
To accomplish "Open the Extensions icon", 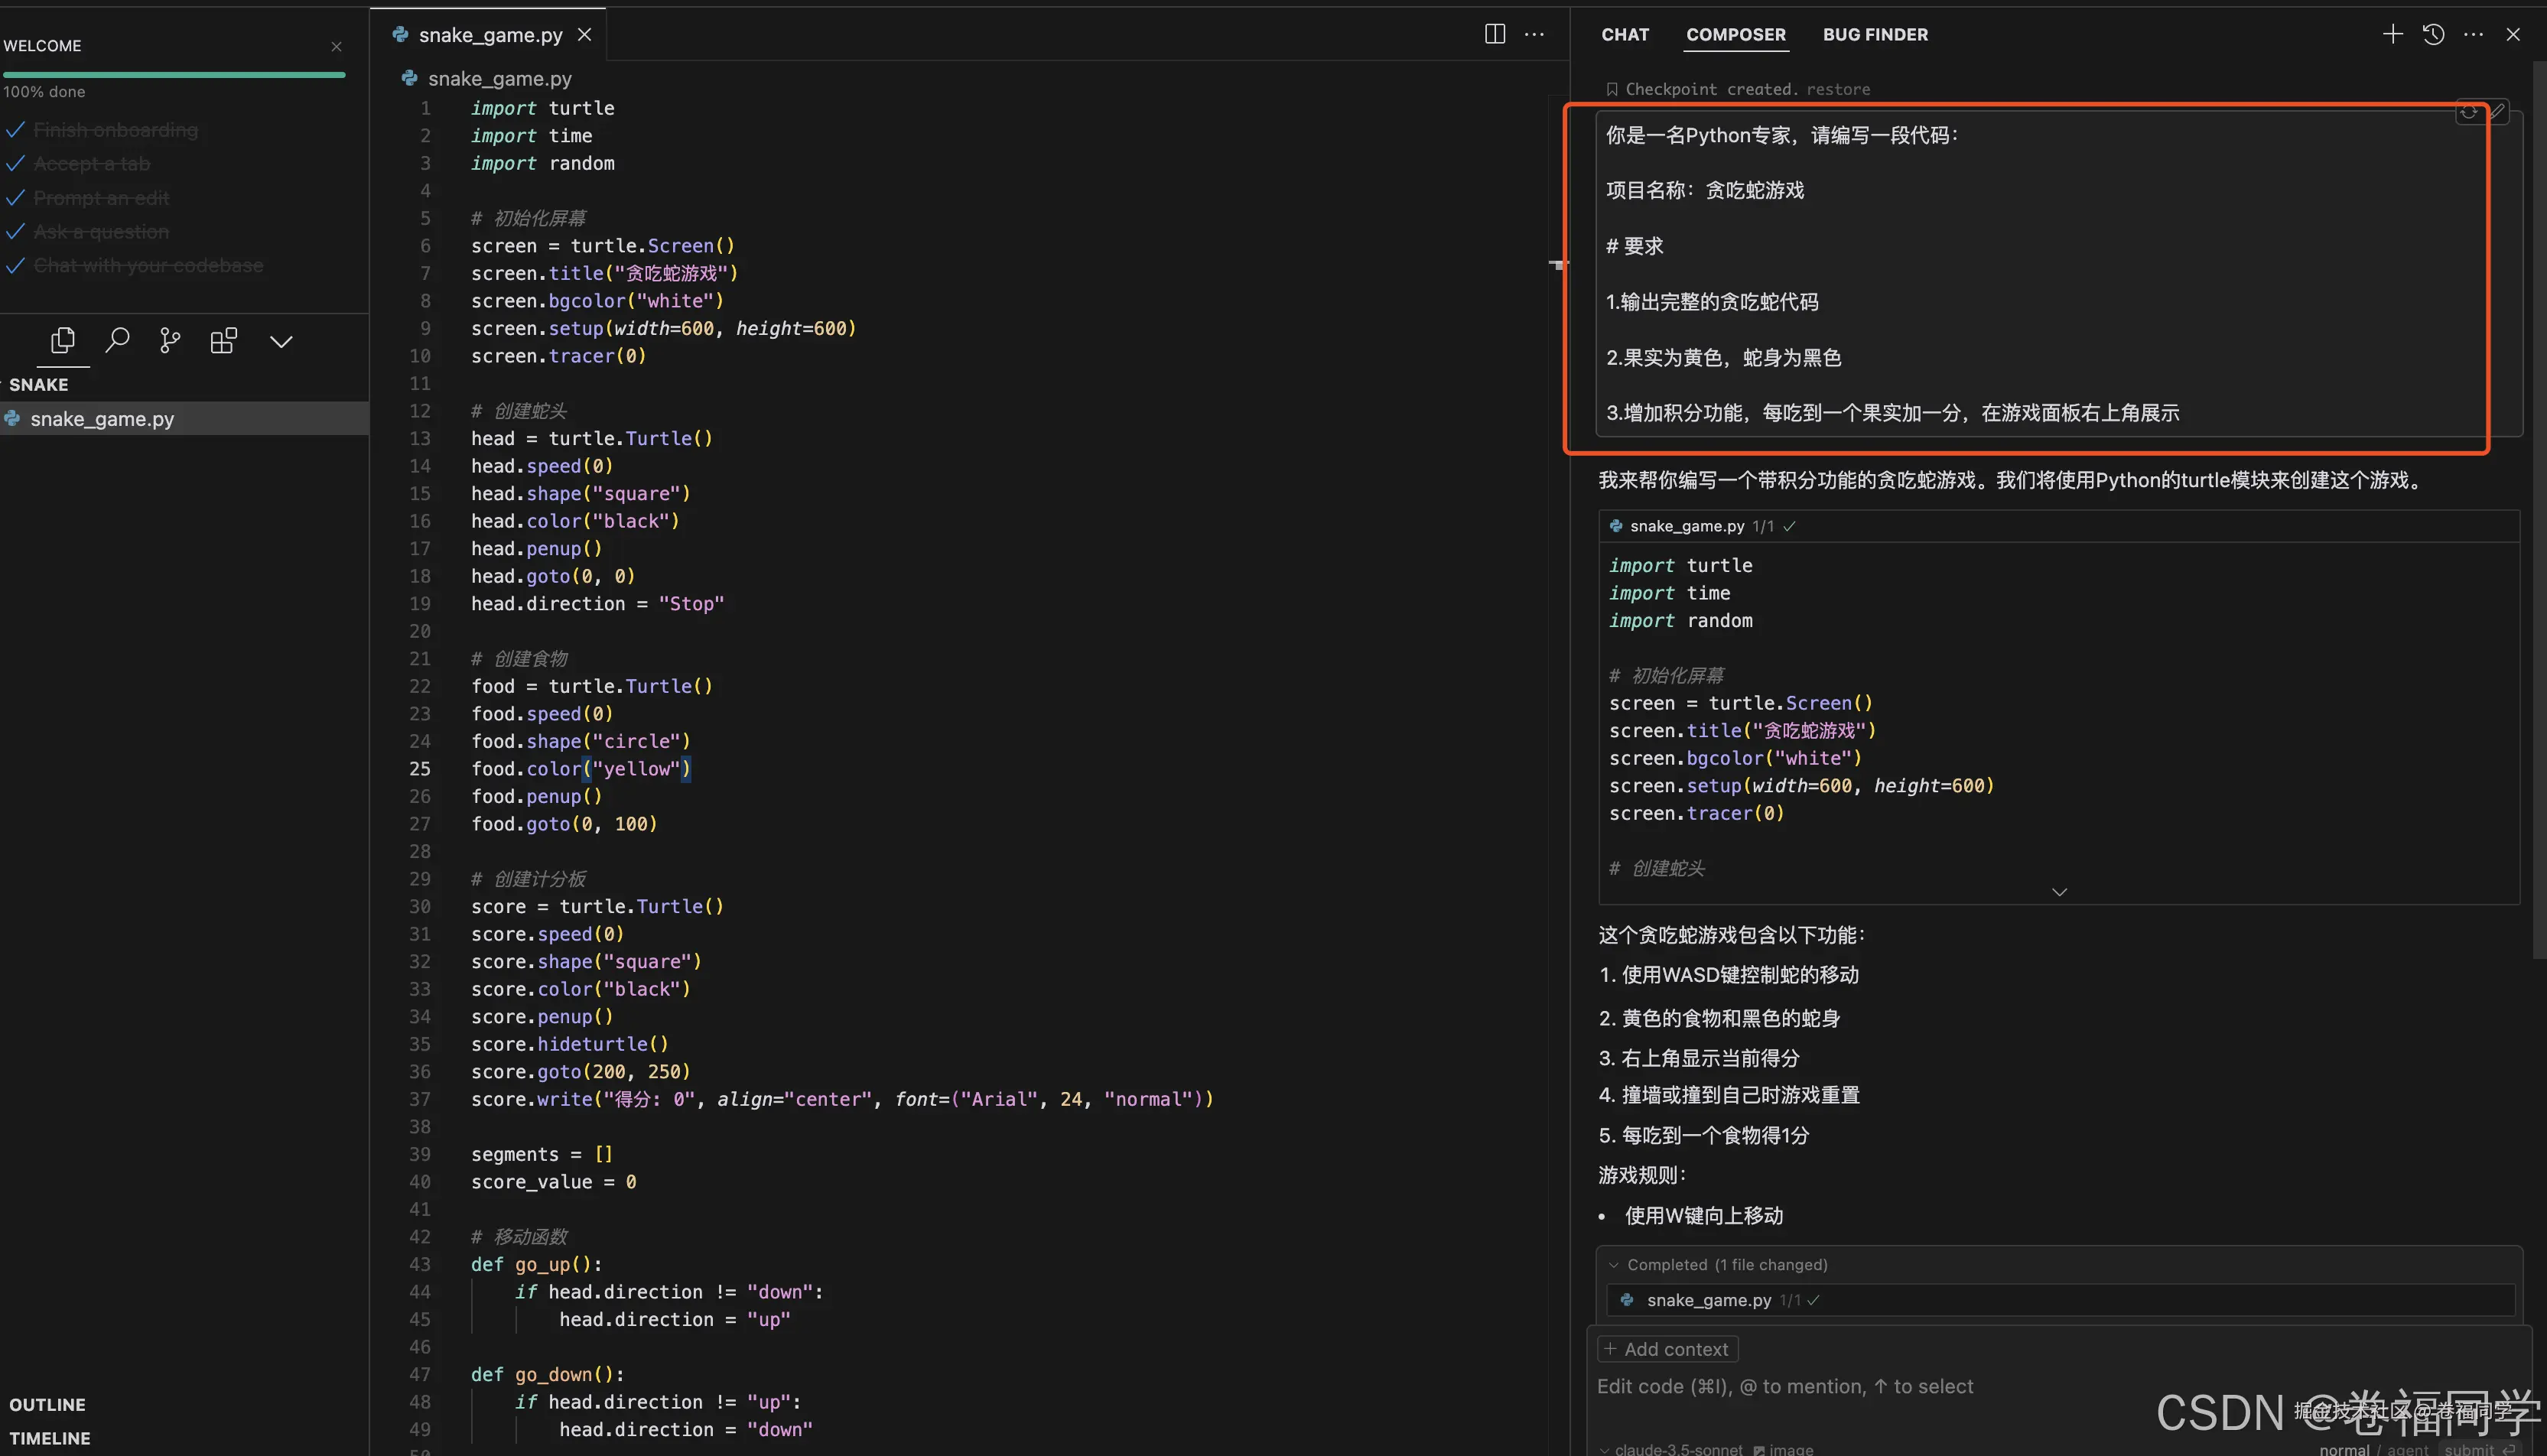I will (x=223, y=341).
